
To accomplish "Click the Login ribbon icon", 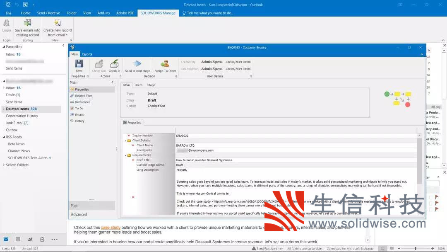I will [7, 23].
